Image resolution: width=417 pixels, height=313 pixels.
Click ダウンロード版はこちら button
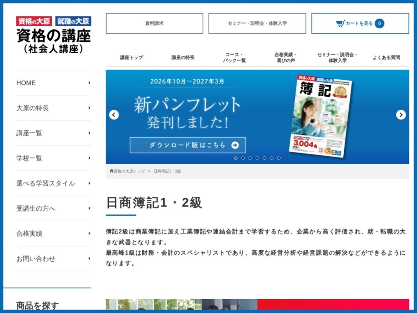tap(188, 145)
